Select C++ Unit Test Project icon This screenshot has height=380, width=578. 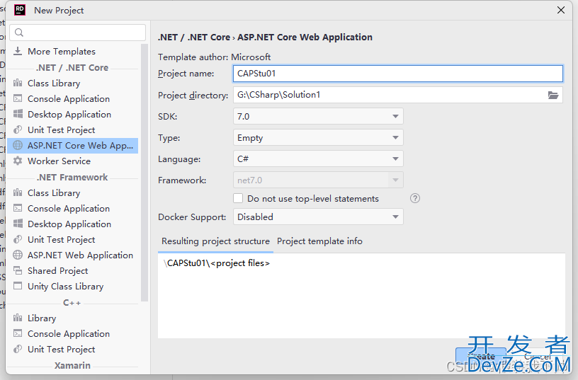[x=18, y=349]
